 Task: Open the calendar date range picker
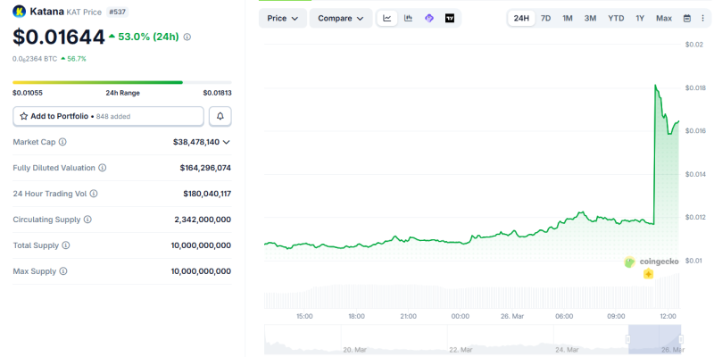point(686,18)
